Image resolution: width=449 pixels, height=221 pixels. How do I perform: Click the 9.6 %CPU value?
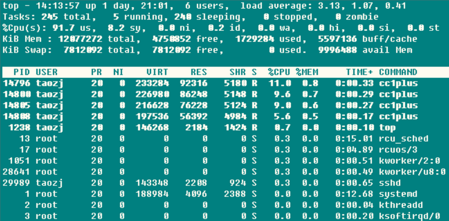[282, 94]
